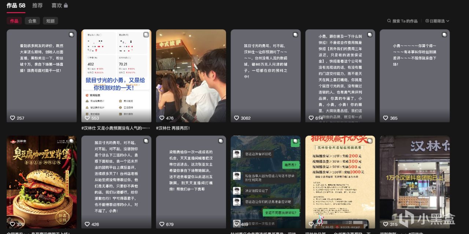This screenshot has height=234, width=469.
Task: Click heart icon showing 426 likes
Action: point(87,224)
